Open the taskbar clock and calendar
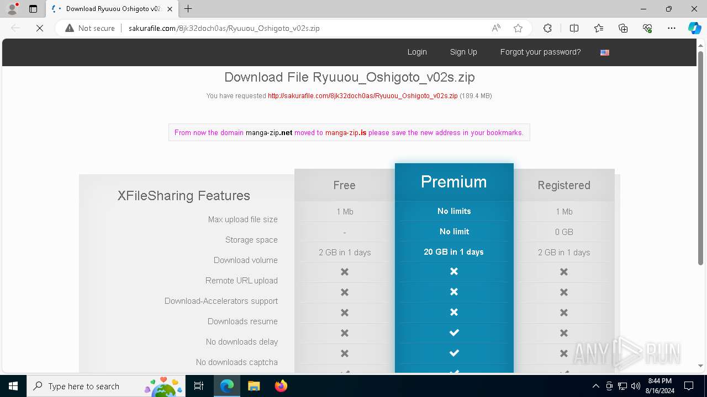Viewport: 707px width, 397px height. [660, 386]
